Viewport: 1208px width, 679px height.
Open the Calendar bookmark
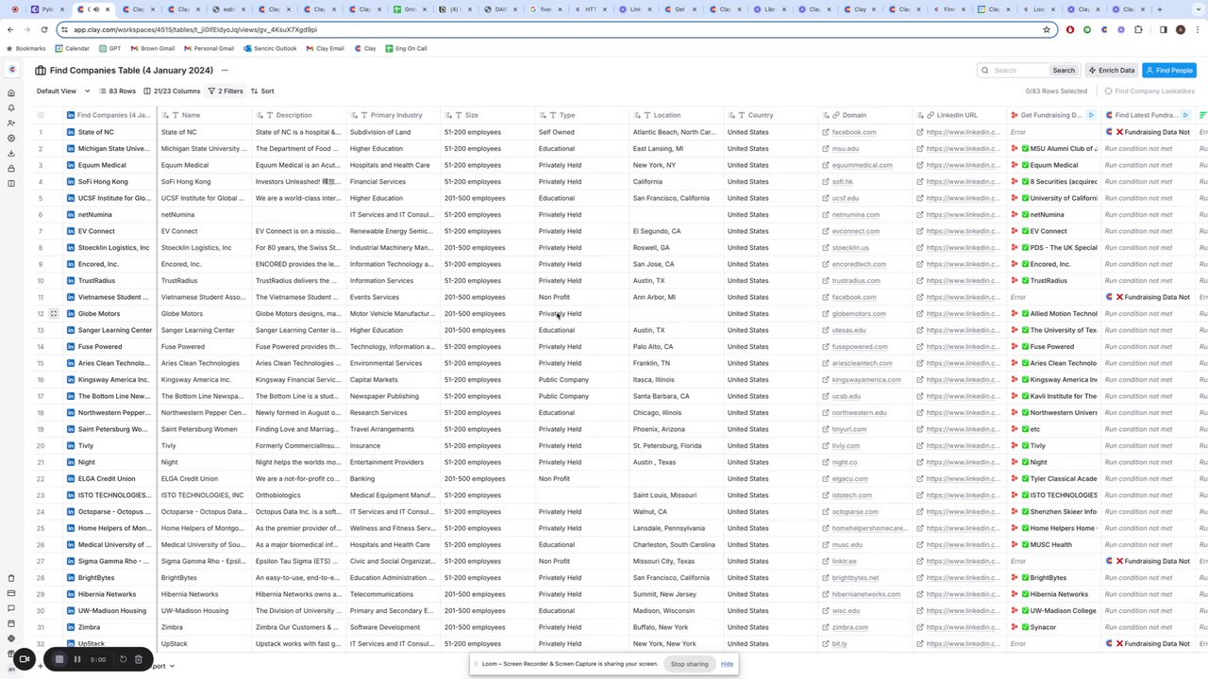tap(72, 48)
